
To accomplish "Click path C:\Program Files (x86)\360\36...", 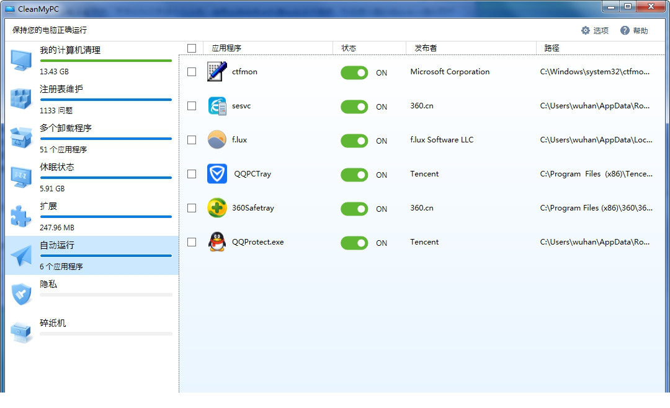I will coord(597,208).
